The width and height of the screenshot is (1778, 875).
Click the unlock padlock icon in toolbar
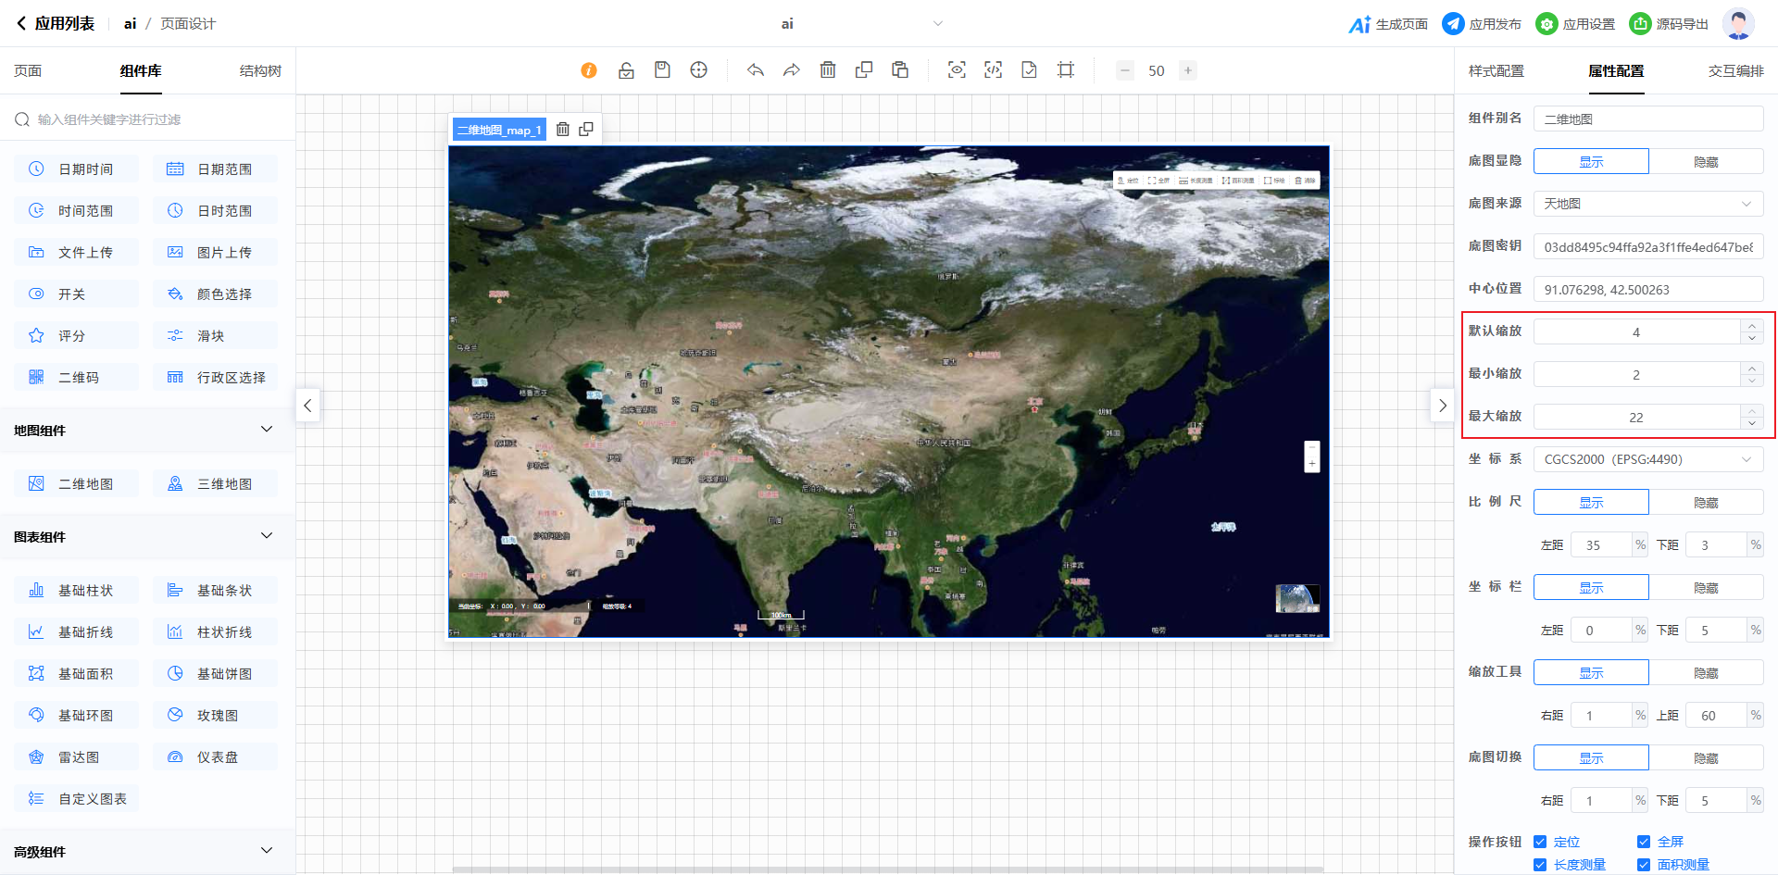tap(626, 70)
